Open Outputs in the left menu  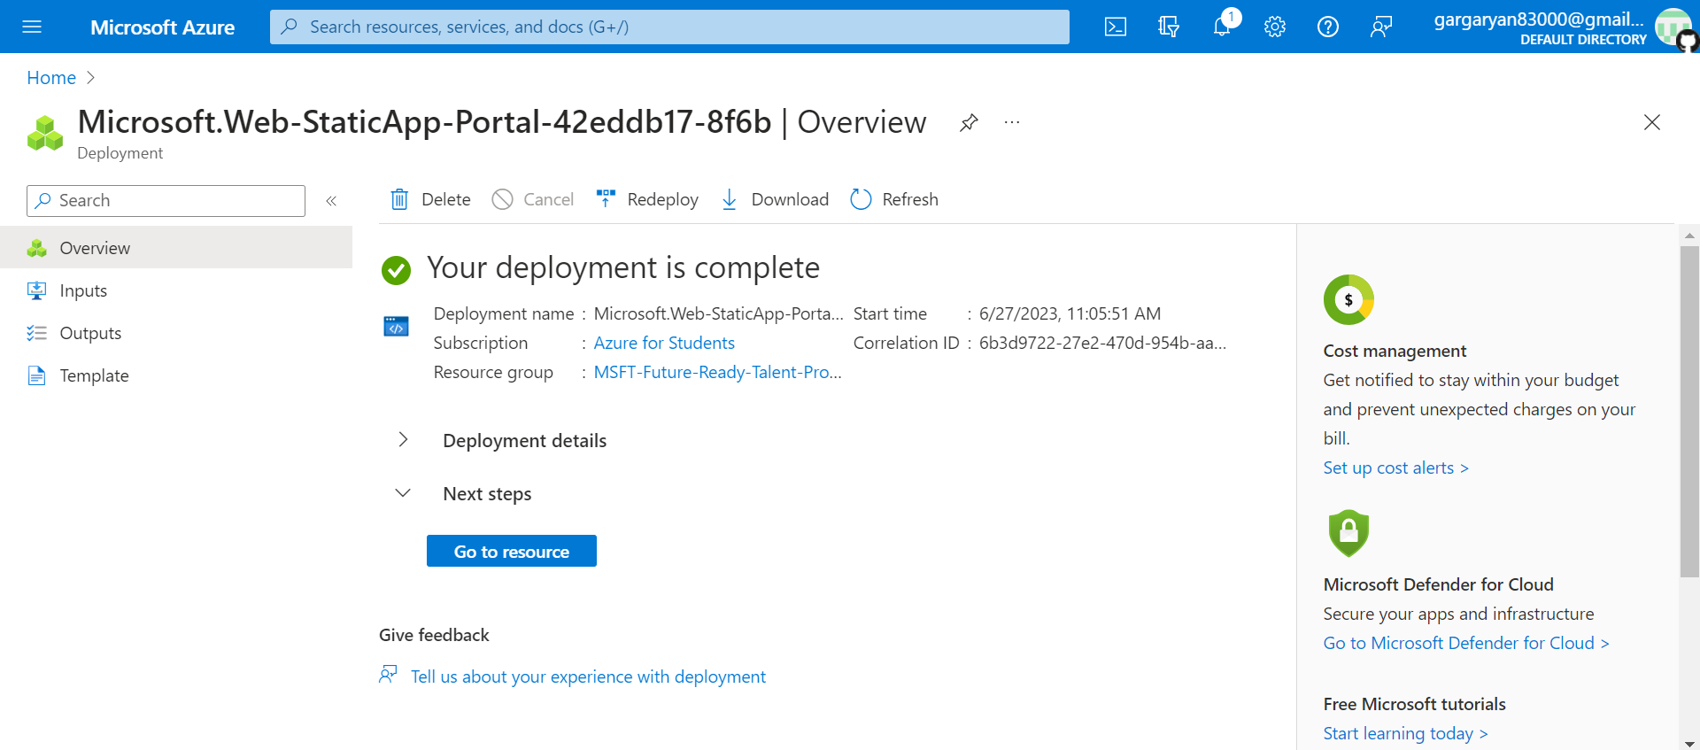pos(176,333)
